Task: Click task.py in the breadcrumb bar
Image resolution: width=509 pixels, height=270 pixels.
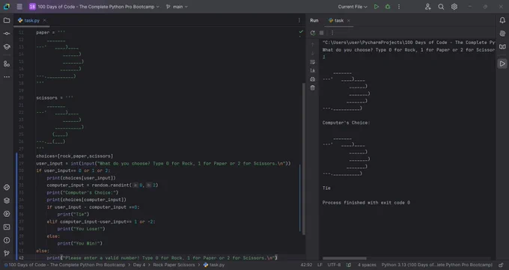Action: point(214,265)
